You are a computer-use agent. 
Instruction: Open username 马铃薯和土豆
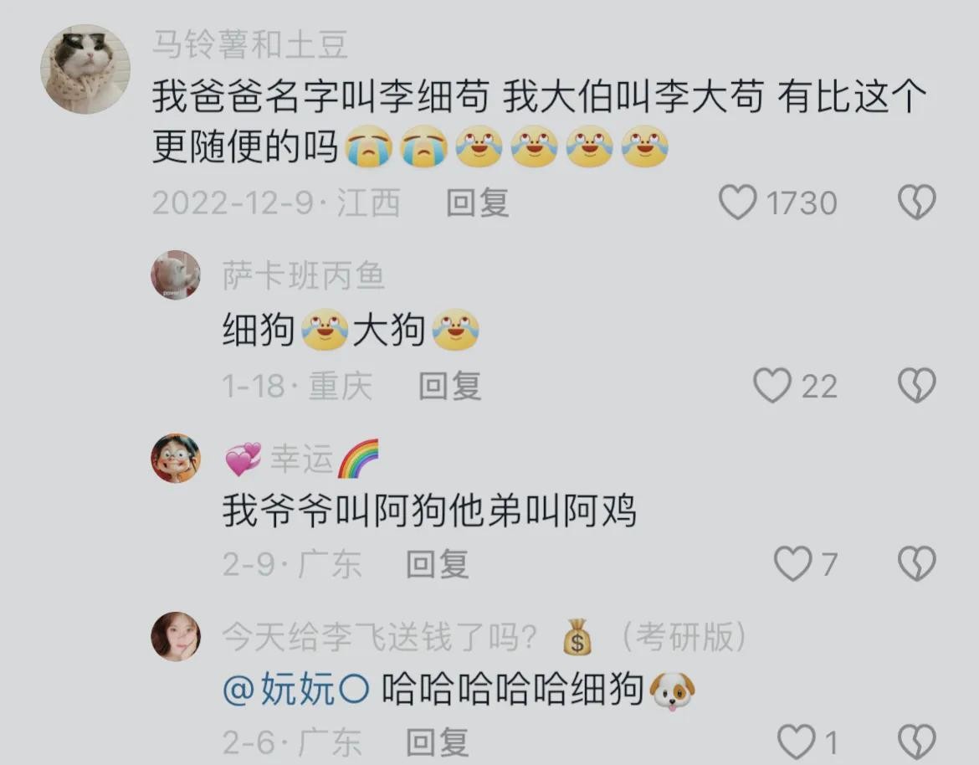pos(249,45)
